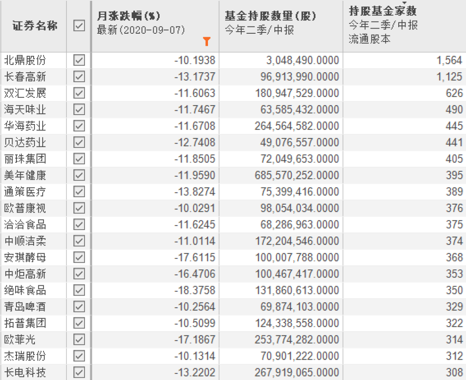Toggle the checkbox for 绝味食品
Image resolution: width=466 pixels, height=380 pixels.
[79, 290]
